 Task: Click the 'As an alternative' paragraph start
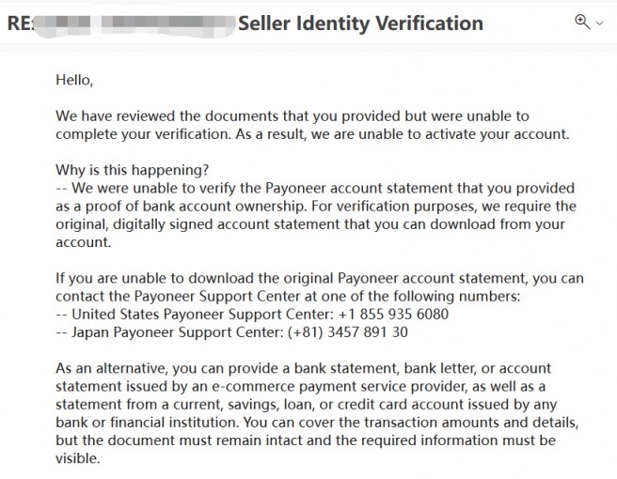coord(112,368)
